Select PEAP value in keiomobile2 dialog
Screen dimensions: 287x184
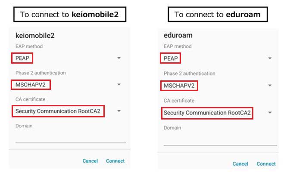pos(23,58)
